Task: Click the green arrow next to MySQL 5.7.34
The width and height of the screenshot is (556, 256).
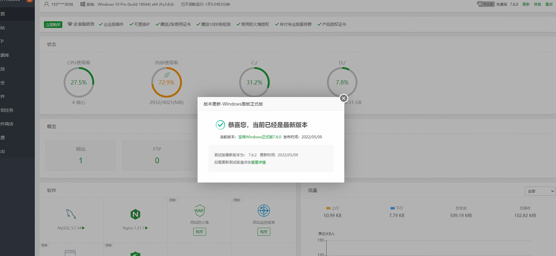Action: click(84, 228)
